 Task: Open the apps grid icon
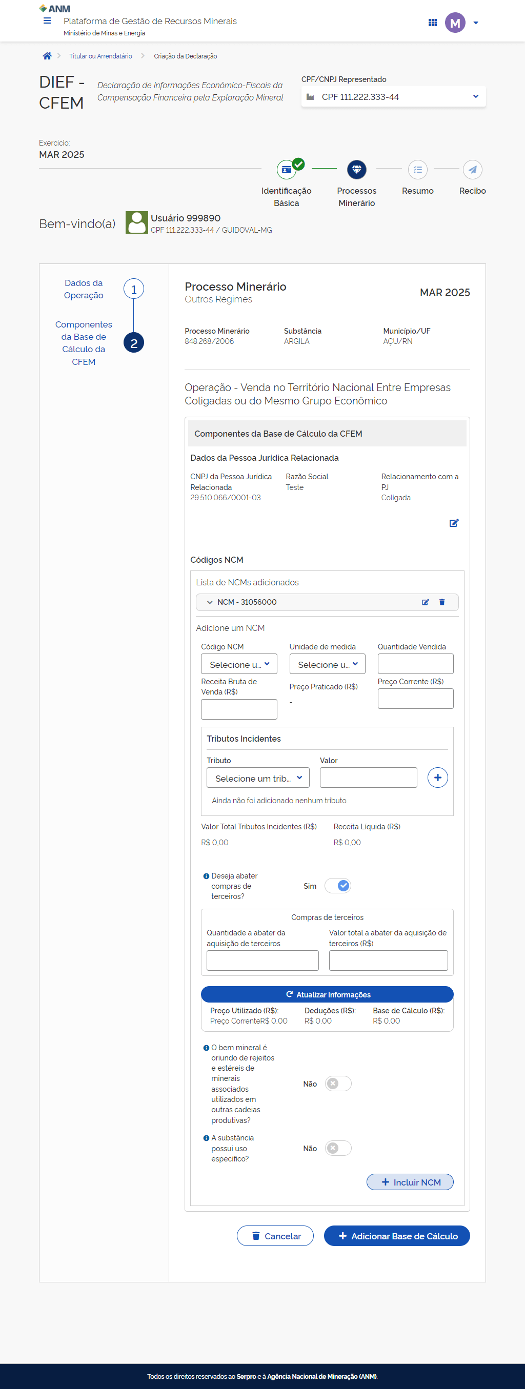(432, 23)
